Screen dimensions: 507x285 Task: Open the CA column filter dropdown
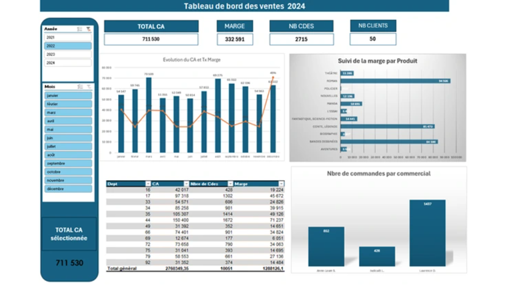click(x=186, y=184)
